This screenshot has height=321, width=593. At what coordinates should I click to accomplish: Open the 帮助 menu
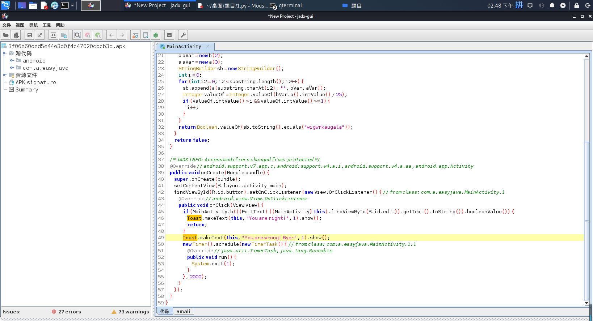(x=60, y=25)
